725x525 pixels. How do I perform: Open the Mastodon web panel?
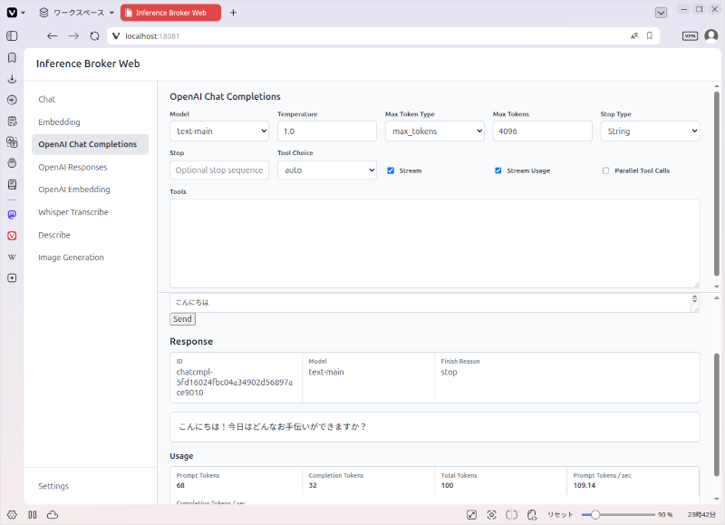(12, 214)
